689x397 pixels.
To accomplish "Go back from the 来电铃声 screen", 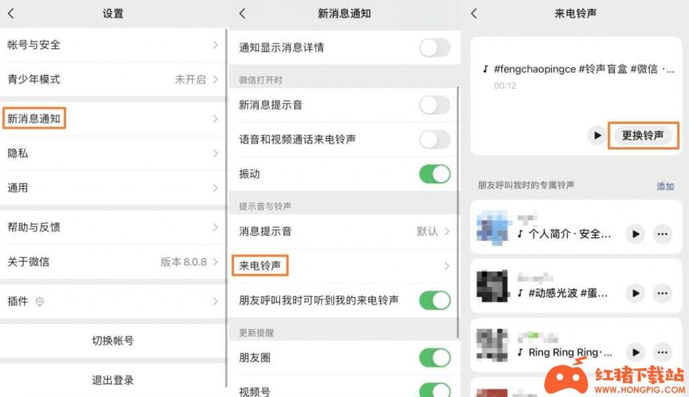I will (x=474, y=13).
